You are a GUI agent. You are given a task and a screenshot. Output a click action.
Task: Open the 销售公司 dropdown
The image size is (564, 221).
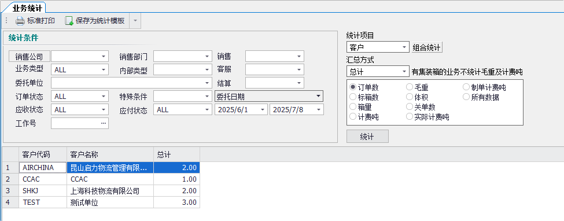point(104,57)
